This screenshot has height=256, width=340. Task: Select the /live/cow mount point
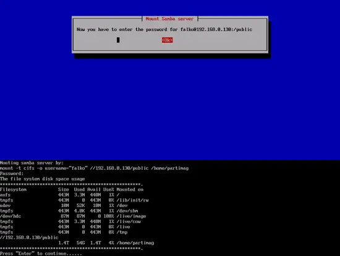click(129, 221)
